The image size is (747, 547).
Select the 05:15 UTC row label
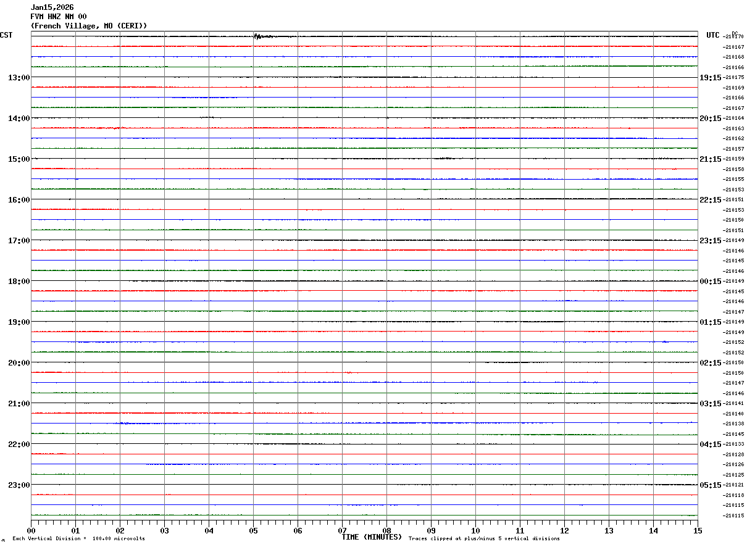click(x=711, y=485)
